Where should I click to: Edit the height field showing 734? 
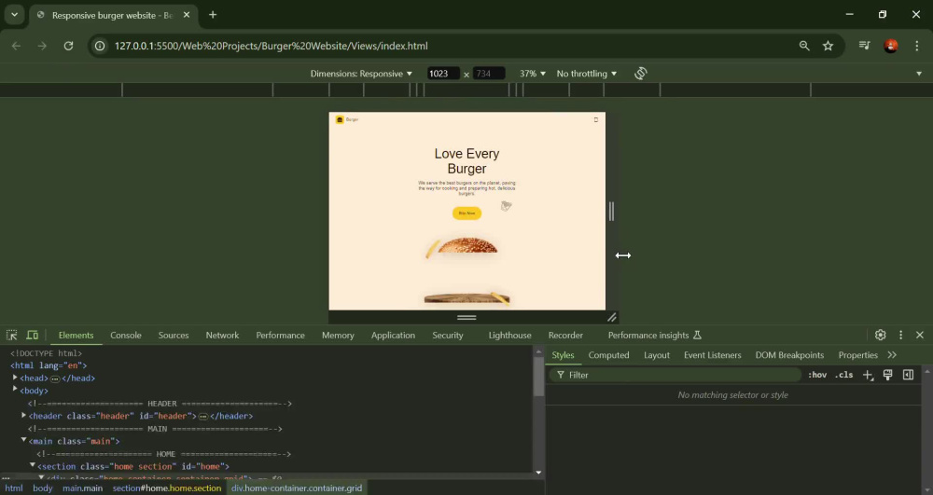(489, 74)
